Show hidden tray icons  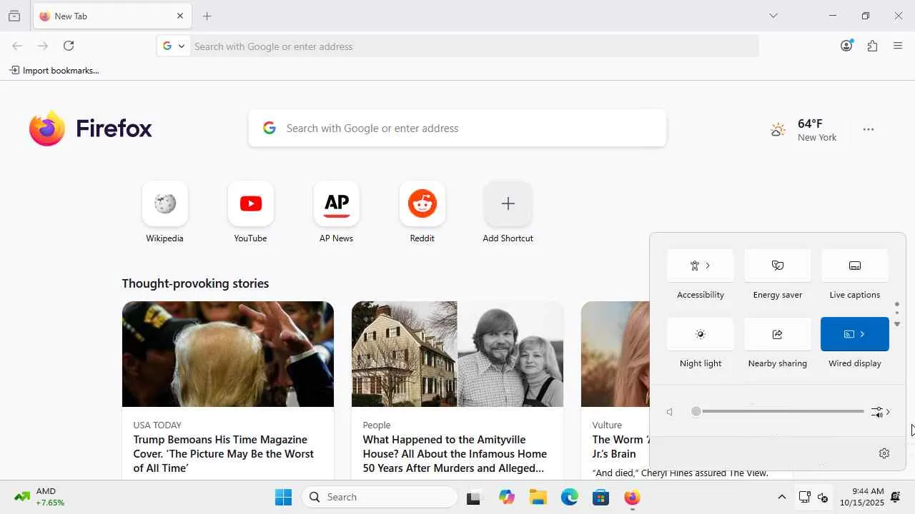[781, 497]
